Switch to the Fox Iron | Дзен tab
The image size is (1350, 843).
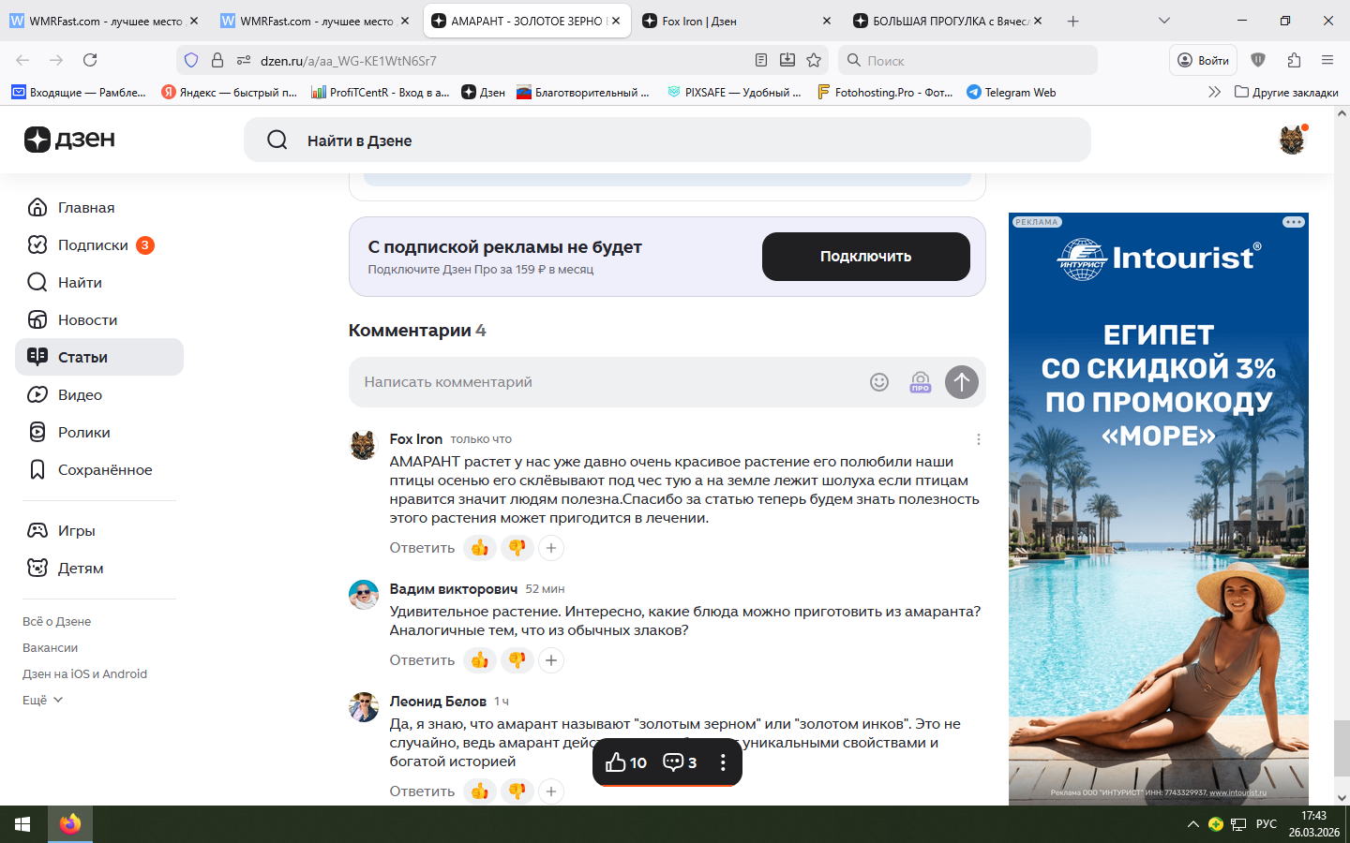pos(737,21)
